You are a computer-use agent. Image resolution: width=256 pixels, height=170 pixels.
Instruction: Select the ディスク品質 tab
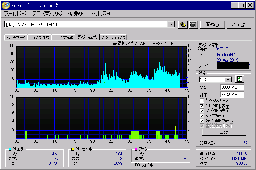(x=87, y=37)
